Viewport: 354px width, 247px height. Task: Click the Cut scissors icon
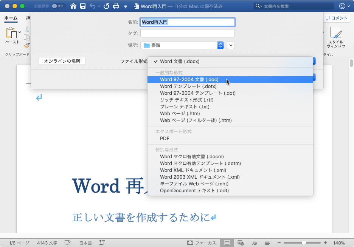tap(27, 29)
